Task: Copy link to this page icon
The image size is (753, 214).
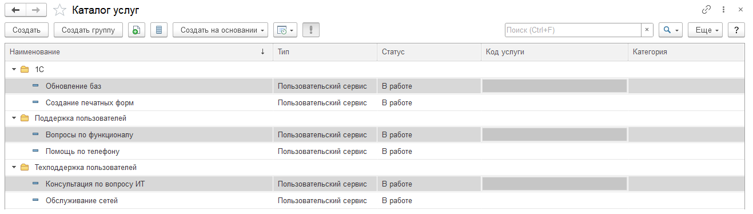Action: 707,10
